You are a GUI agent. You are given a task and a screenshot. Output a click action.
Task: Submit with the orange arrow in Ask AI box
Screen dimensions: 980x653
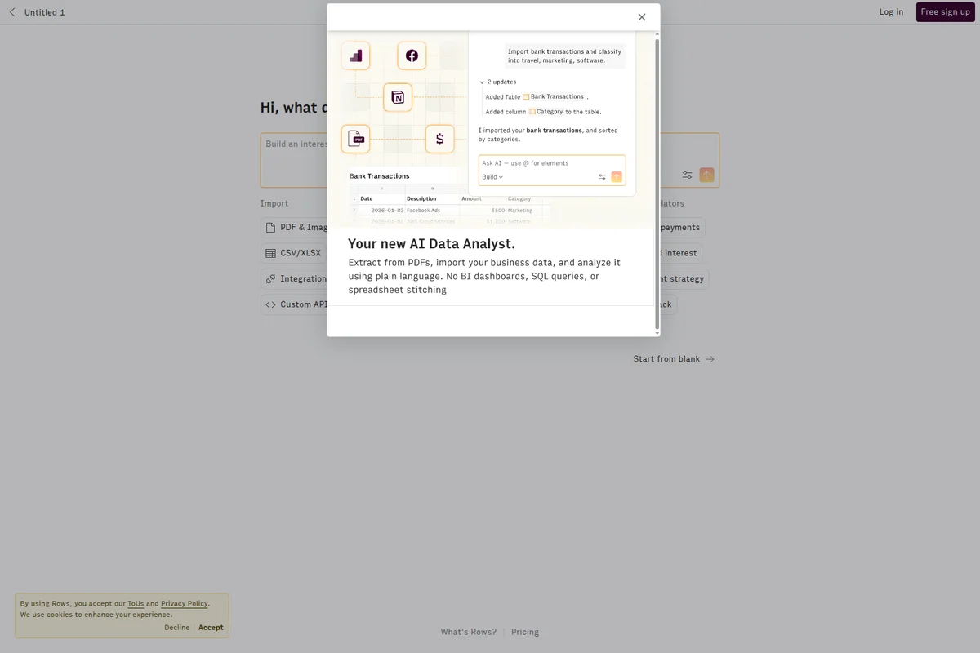(x=616, y=176)
